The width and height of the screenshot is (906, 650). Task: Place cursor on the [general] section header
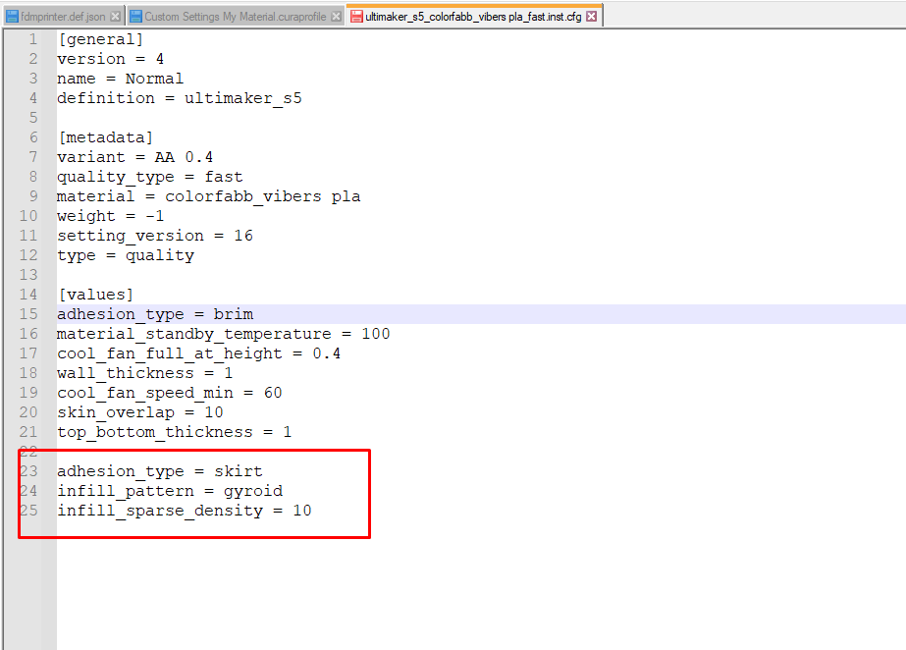(100, 39)
